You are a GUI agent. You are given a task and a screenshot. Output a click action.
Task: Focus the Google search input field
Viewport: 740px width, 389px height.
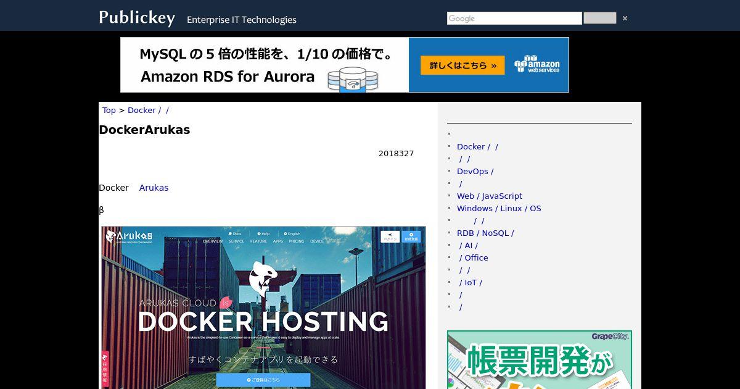coord(514,19)
